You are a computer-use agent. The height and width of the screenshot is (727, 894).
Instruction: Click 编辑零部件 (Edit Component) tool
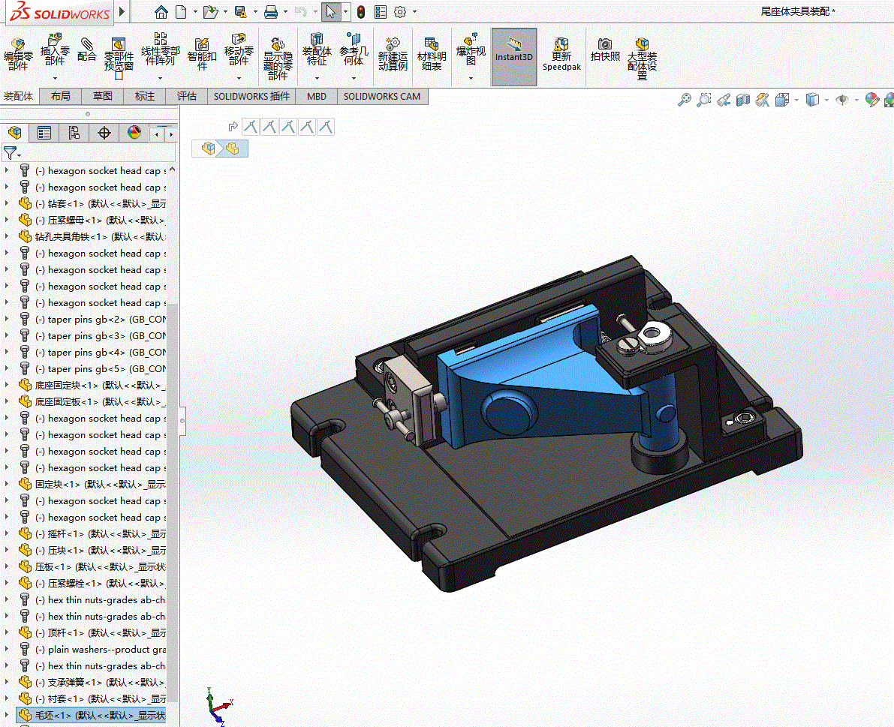point(18,56)
